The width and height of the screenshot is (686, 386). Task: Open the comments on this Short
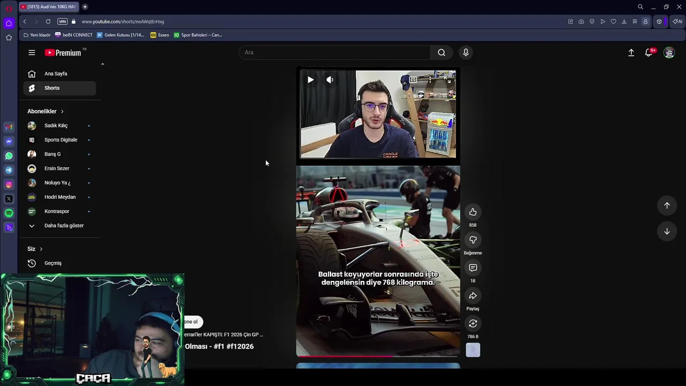coord(473,268)
